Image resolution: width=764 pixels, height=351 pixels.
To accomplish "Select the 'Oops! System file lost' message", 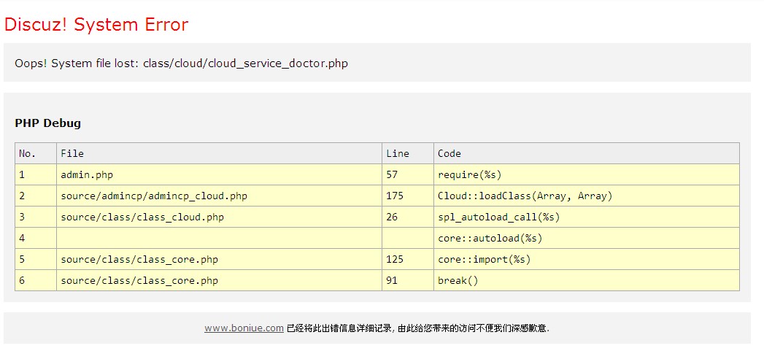I will (x=181, y=63).
